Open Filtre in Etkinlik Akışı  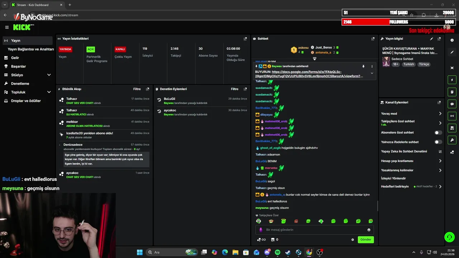tap(137, 89)
